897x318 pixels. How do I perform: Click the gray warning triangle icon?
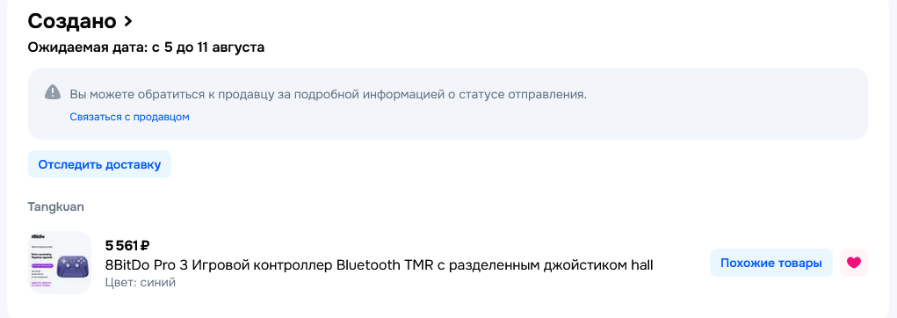tap(53, 92)
